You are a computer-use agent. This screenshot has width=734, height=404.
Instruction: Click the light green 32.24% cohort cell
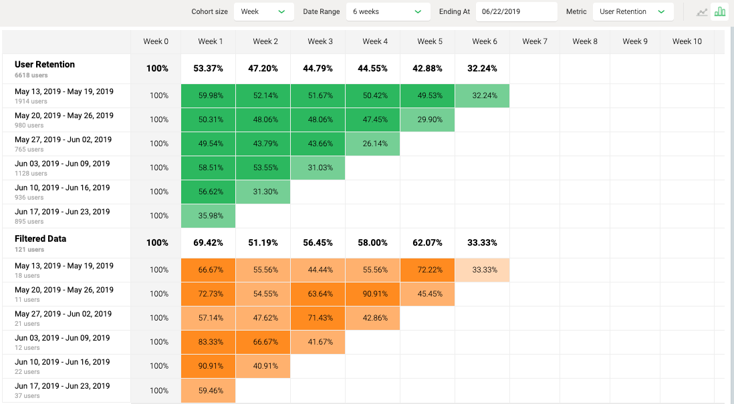485,95
